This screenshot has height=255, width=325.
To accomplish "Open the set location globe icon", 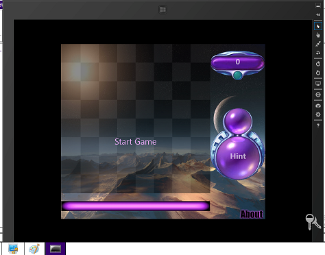I will 318,95.
